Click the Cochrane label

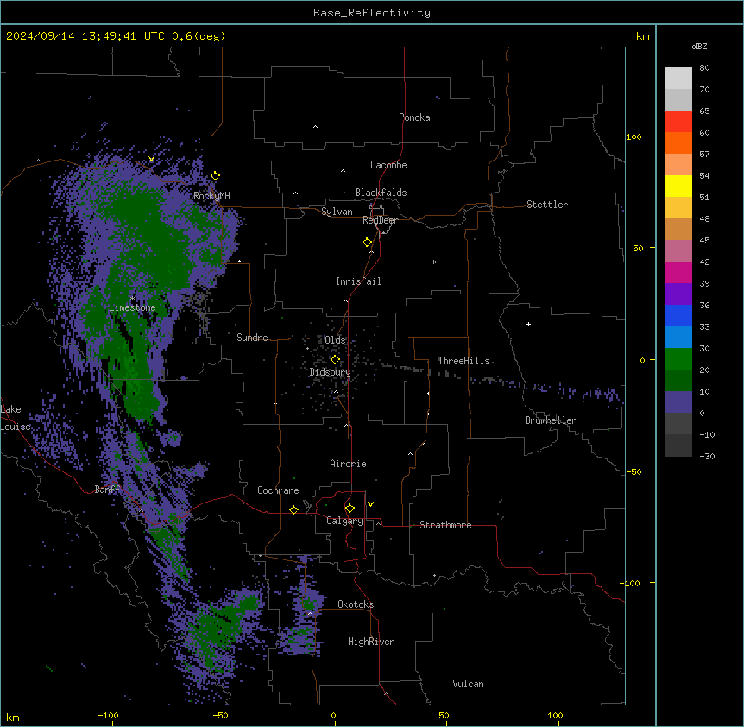(x=278, y=490)
